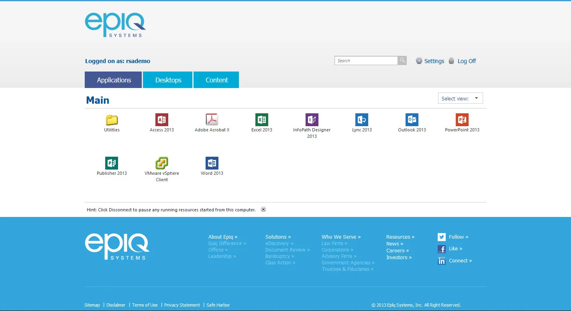Click the Twitter bird icon in footer

click(x=442, y=237)
